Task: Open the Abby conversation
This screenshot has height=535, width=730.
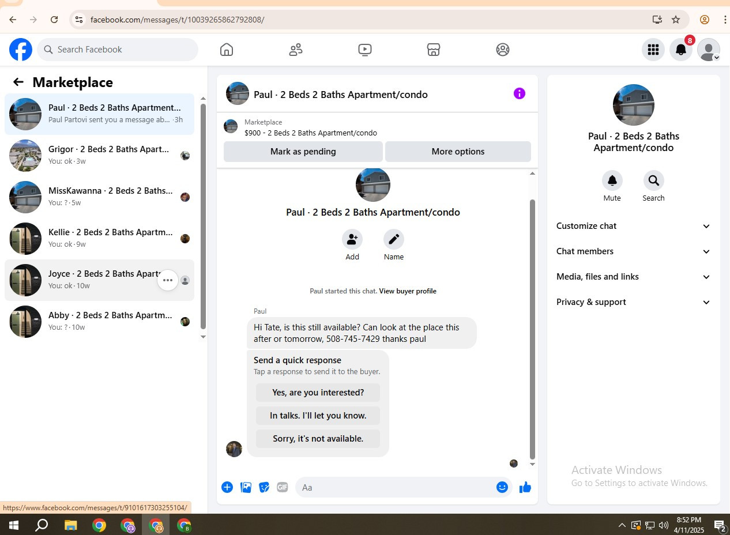Action: 100,322
